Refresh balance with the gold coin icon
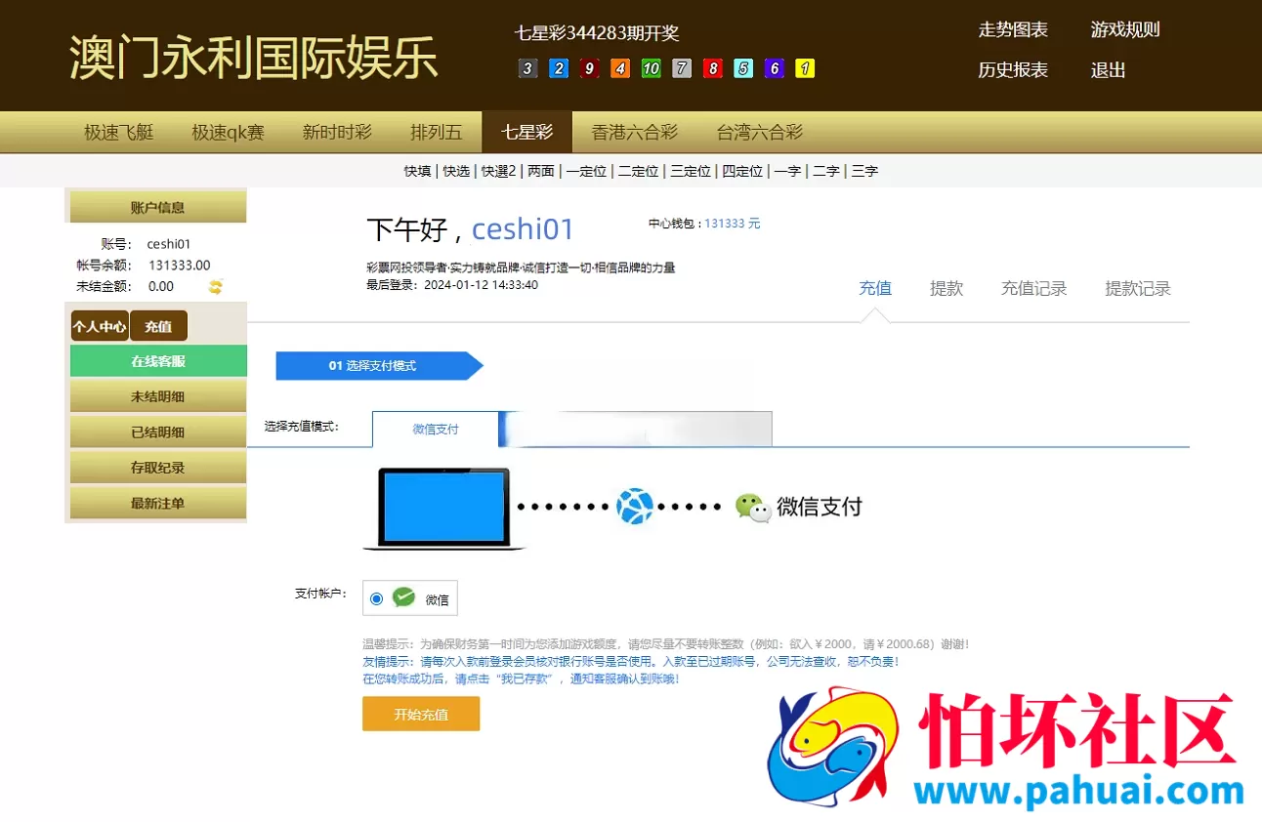This screenshot has width=1262, height=822. pyautogui.click(x=216, y=286)
